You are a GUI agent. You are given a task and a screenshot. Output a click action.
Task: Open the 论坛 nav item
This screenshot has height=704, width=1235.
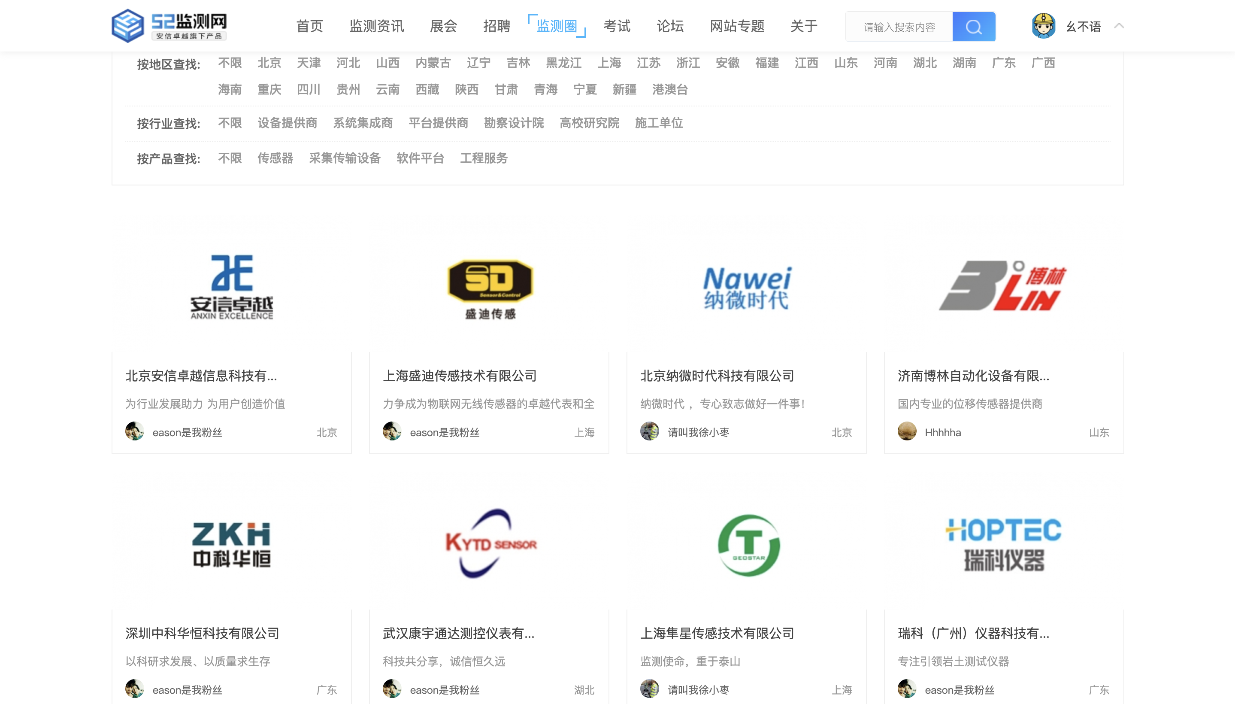tap(670, 26)
